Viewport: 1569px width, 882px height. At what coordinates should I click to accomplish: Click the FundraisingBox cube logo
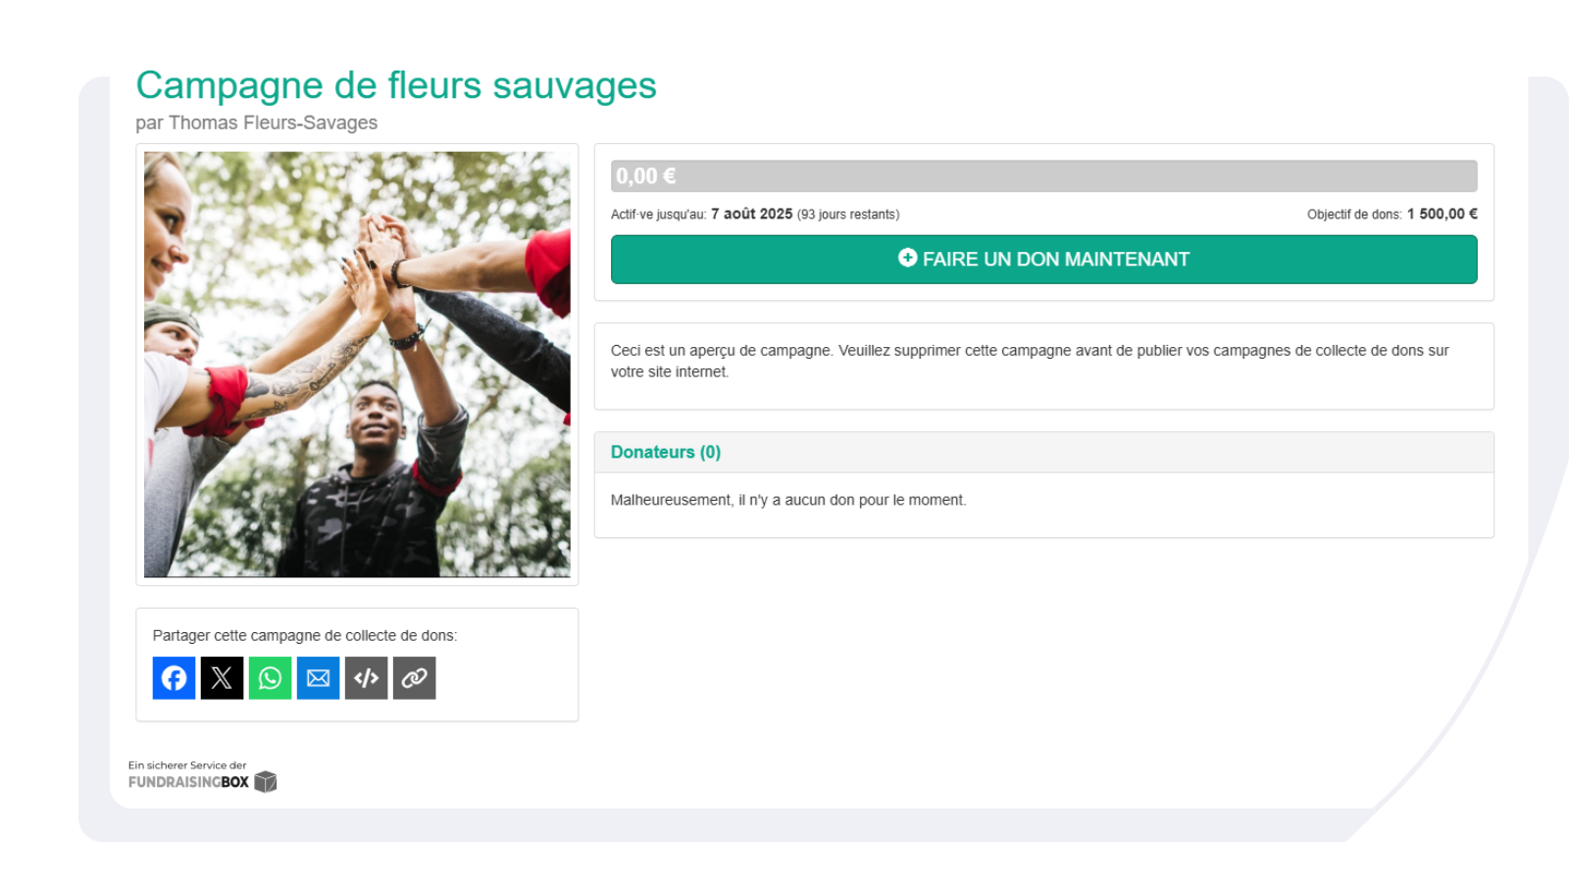coord(266,781)
